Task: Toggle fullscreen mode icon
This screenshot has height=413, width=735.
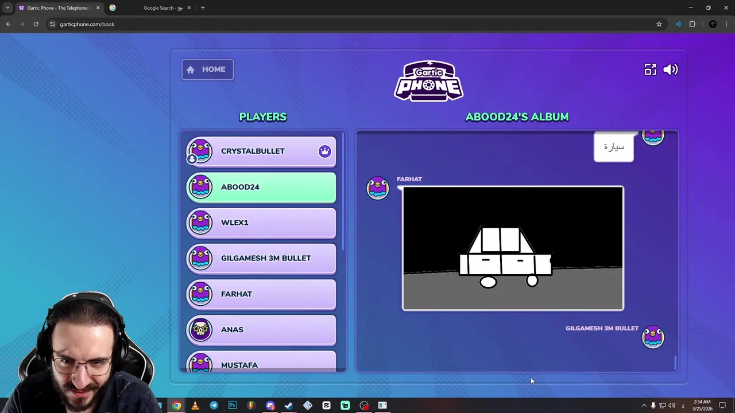Action: 650,69
